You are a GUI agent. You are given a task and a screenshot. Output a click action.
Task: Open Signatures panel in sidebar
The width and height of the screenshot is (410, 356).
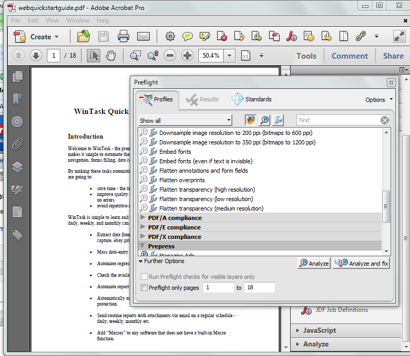coord(17,189)
